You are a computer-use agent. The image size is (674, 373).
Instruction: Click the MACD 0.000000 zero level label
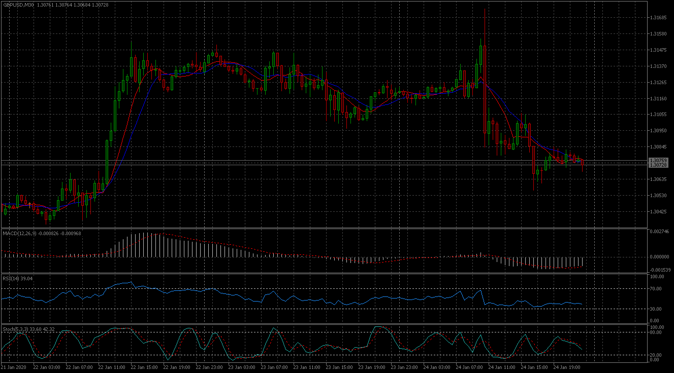(x=659, y=256)
